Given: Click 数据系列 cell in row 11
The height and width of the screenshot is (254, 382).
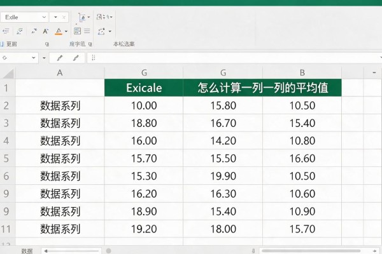Looking at the screenshot, I should coord(60,229).
